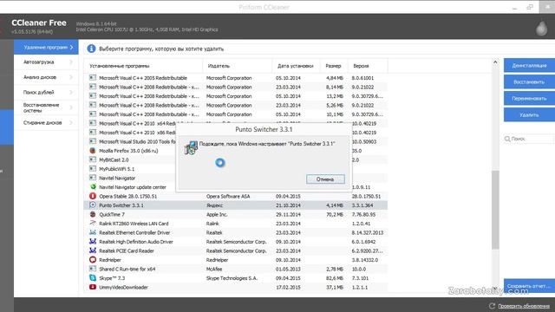555x312 pixels.
Task: Sort by Версия column header
Action: [x=368, y=66]
